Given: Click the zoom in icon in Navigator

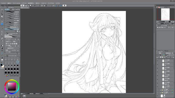Looking at the screenshot, I should [168, 22].
